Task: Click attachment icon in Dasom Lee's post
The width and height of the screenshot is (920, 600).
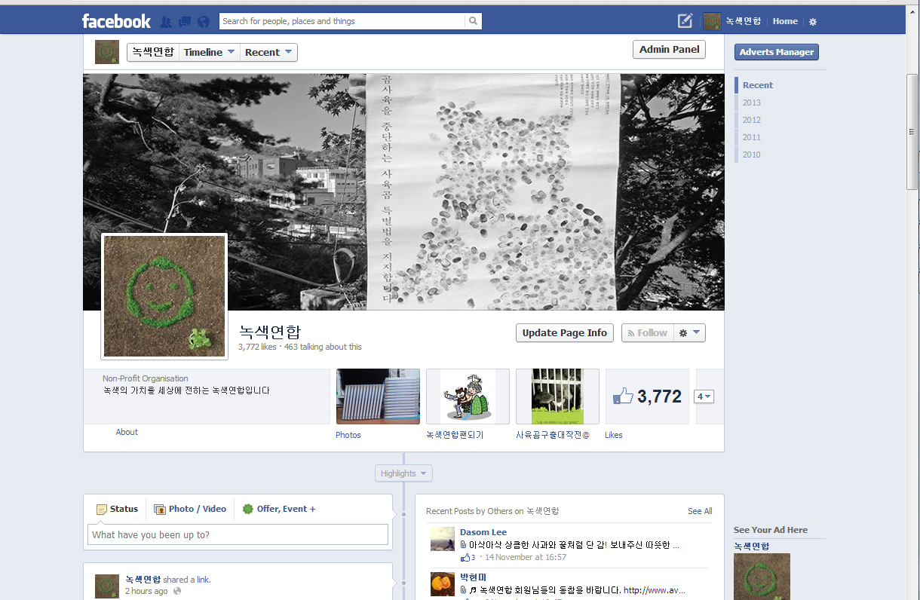Action: coord(463,544)
